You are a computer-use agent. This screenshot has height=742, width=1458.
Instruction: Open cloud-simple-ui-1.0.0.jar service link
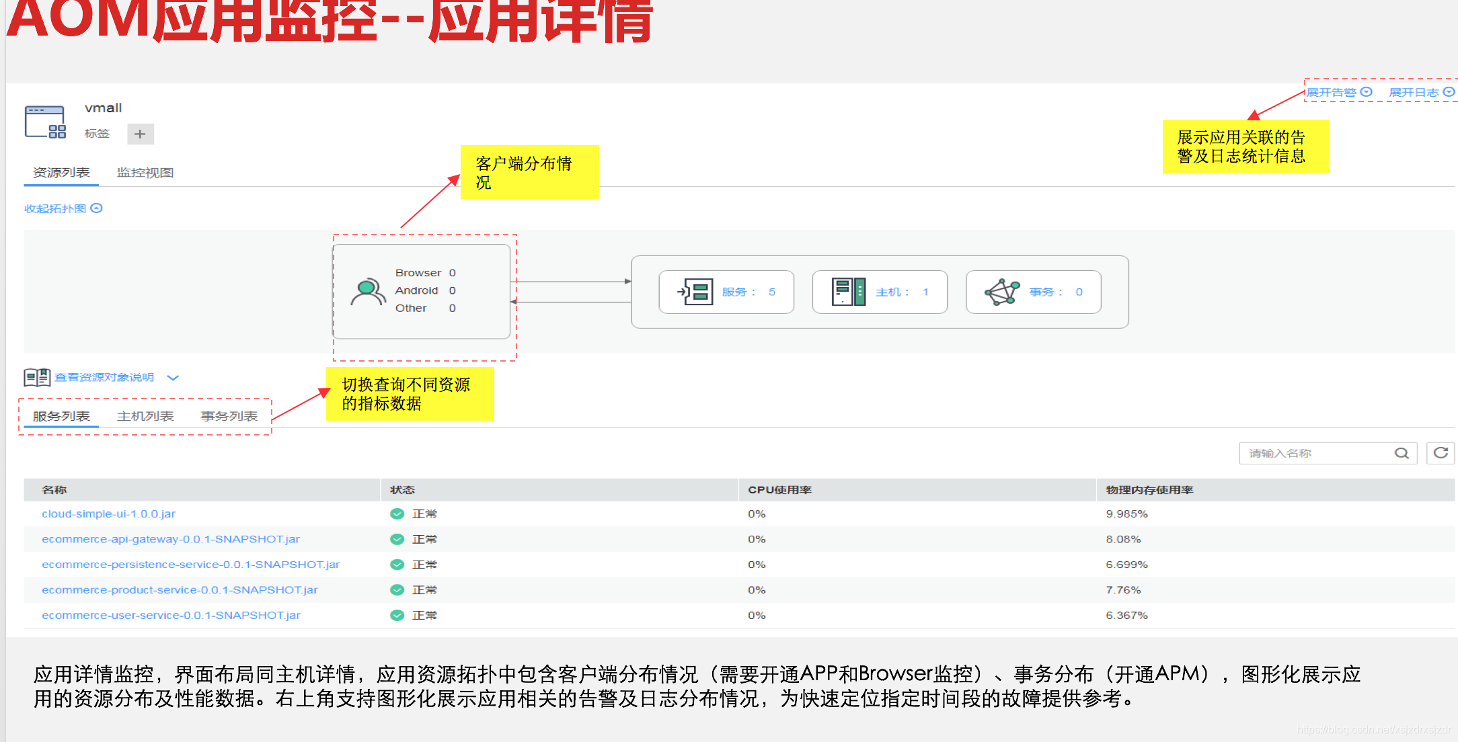pyautogui.click(x=108, y=513)
